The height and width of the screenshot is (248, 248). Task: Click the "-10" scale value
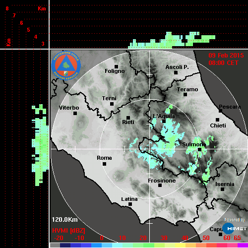pyautogui.click(x=79, y=238)
